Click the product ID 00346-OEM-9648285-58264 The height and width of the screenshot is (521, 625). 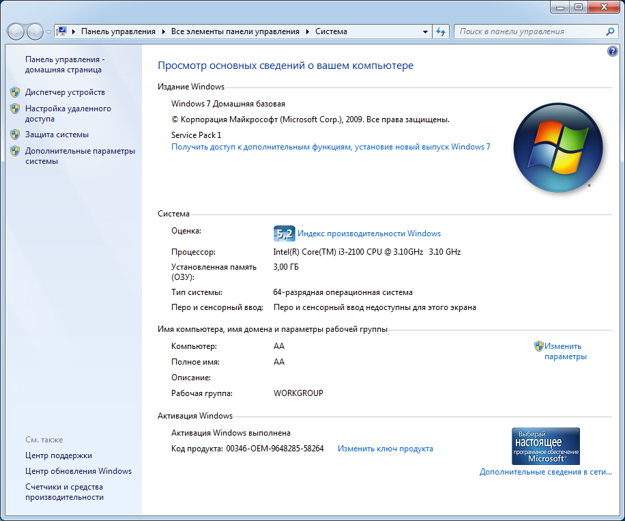coord(275,449)
